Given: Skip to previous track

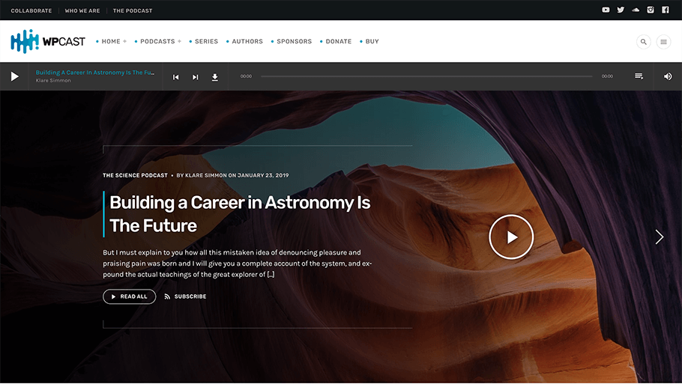Looking at the screenshot, I should 175,77.
